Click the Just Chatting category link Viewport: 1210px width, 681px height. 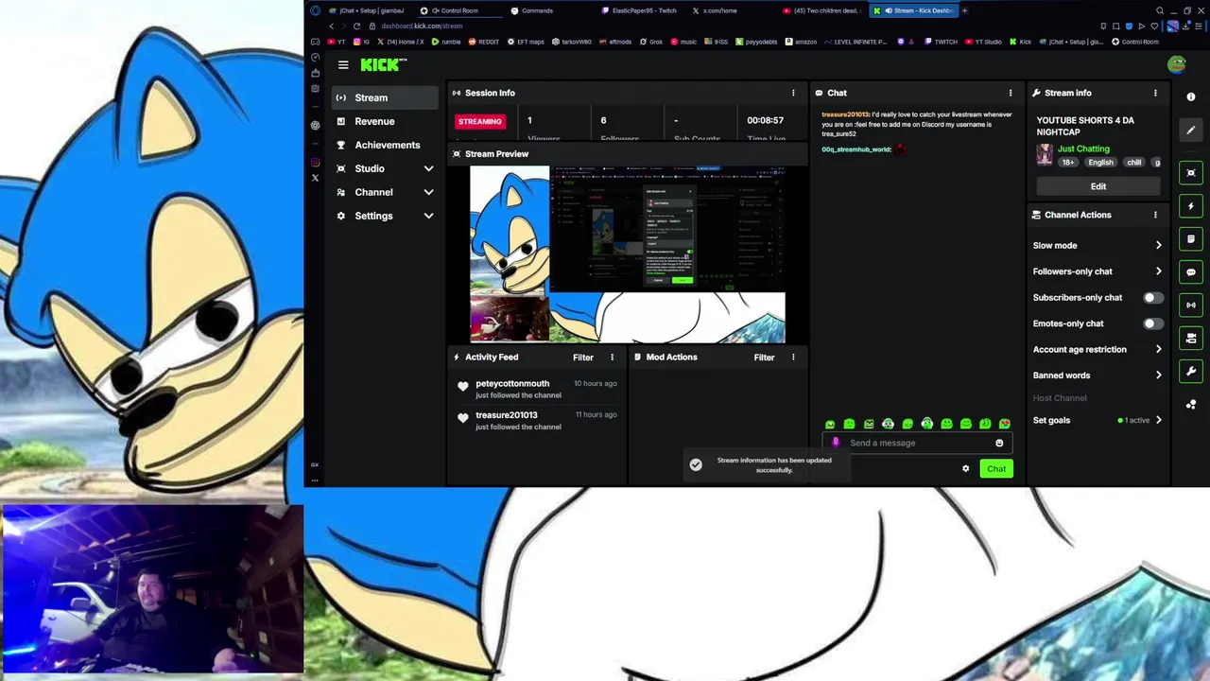pos(1083,148)
